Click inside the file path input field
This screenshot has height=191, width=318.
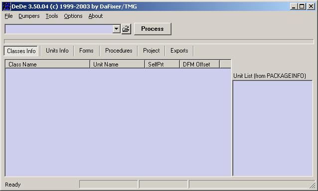[59, 29]
